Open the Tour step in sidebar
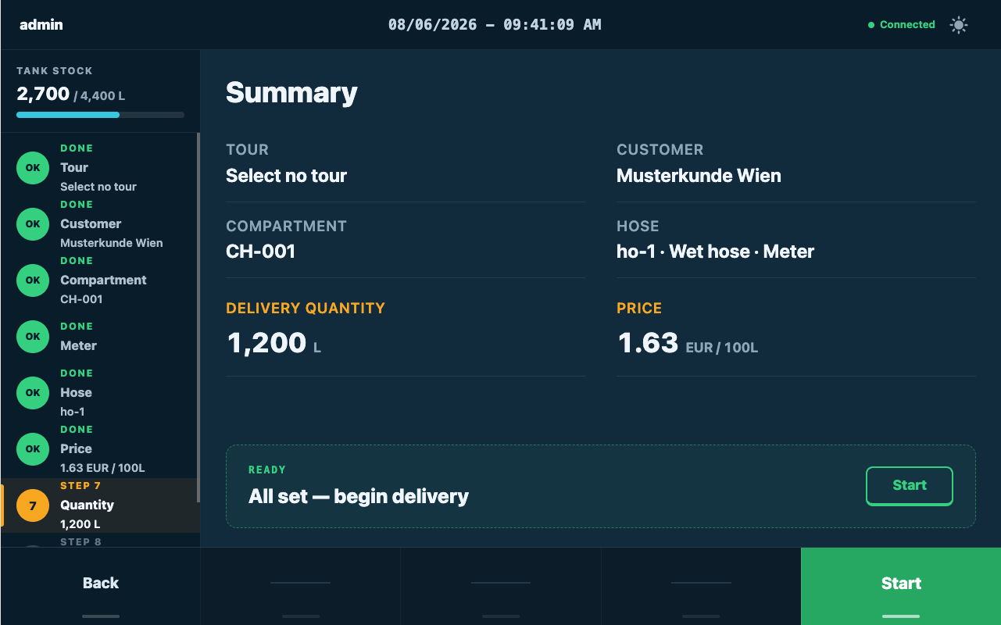Screen dimensions: 1001x625 point(99,168)
